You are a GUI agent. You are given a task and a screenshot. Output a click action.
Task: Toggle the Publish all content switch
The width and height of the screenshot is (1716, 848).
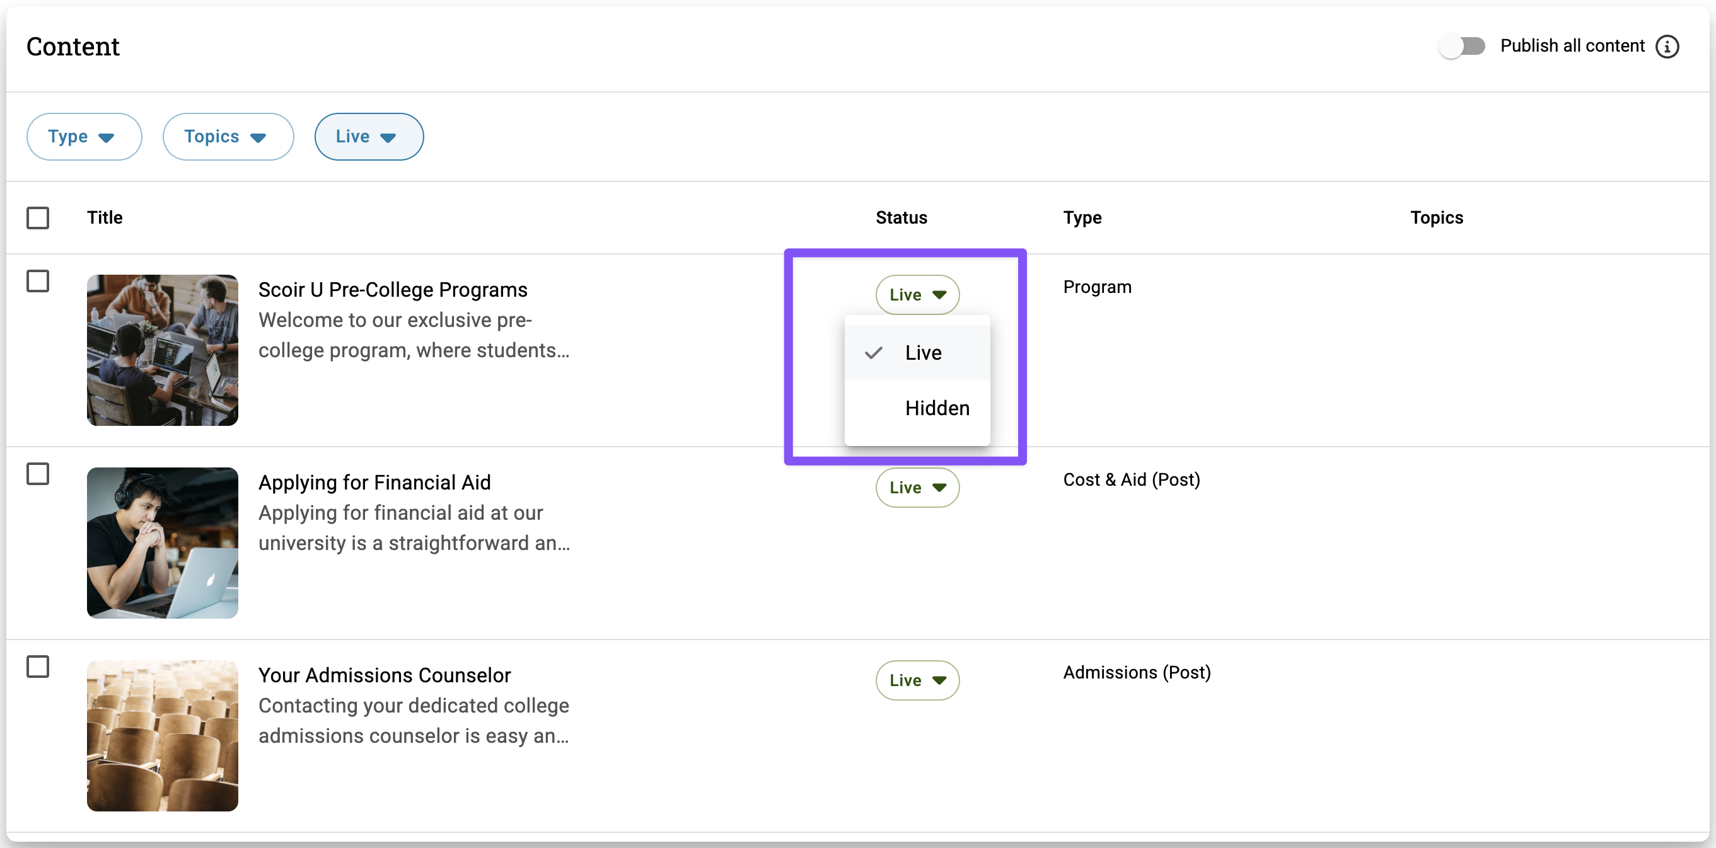[1461, 47]
